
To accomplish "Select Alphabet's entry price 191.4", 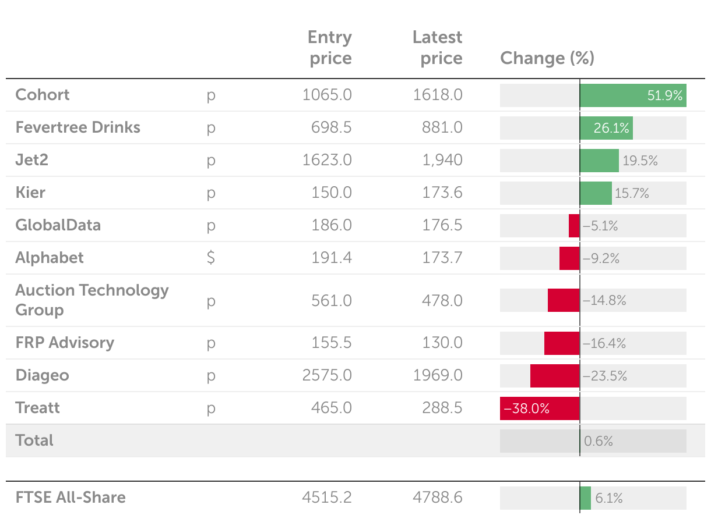I will 331,258.
